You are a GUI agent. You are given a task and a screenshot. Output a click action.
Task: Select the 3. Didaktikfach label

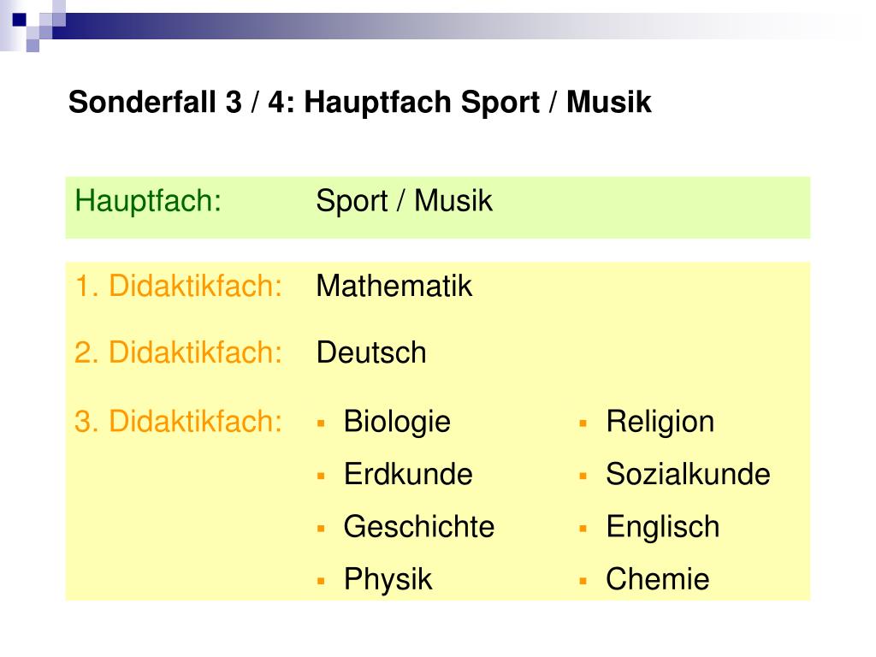[178, 421]
